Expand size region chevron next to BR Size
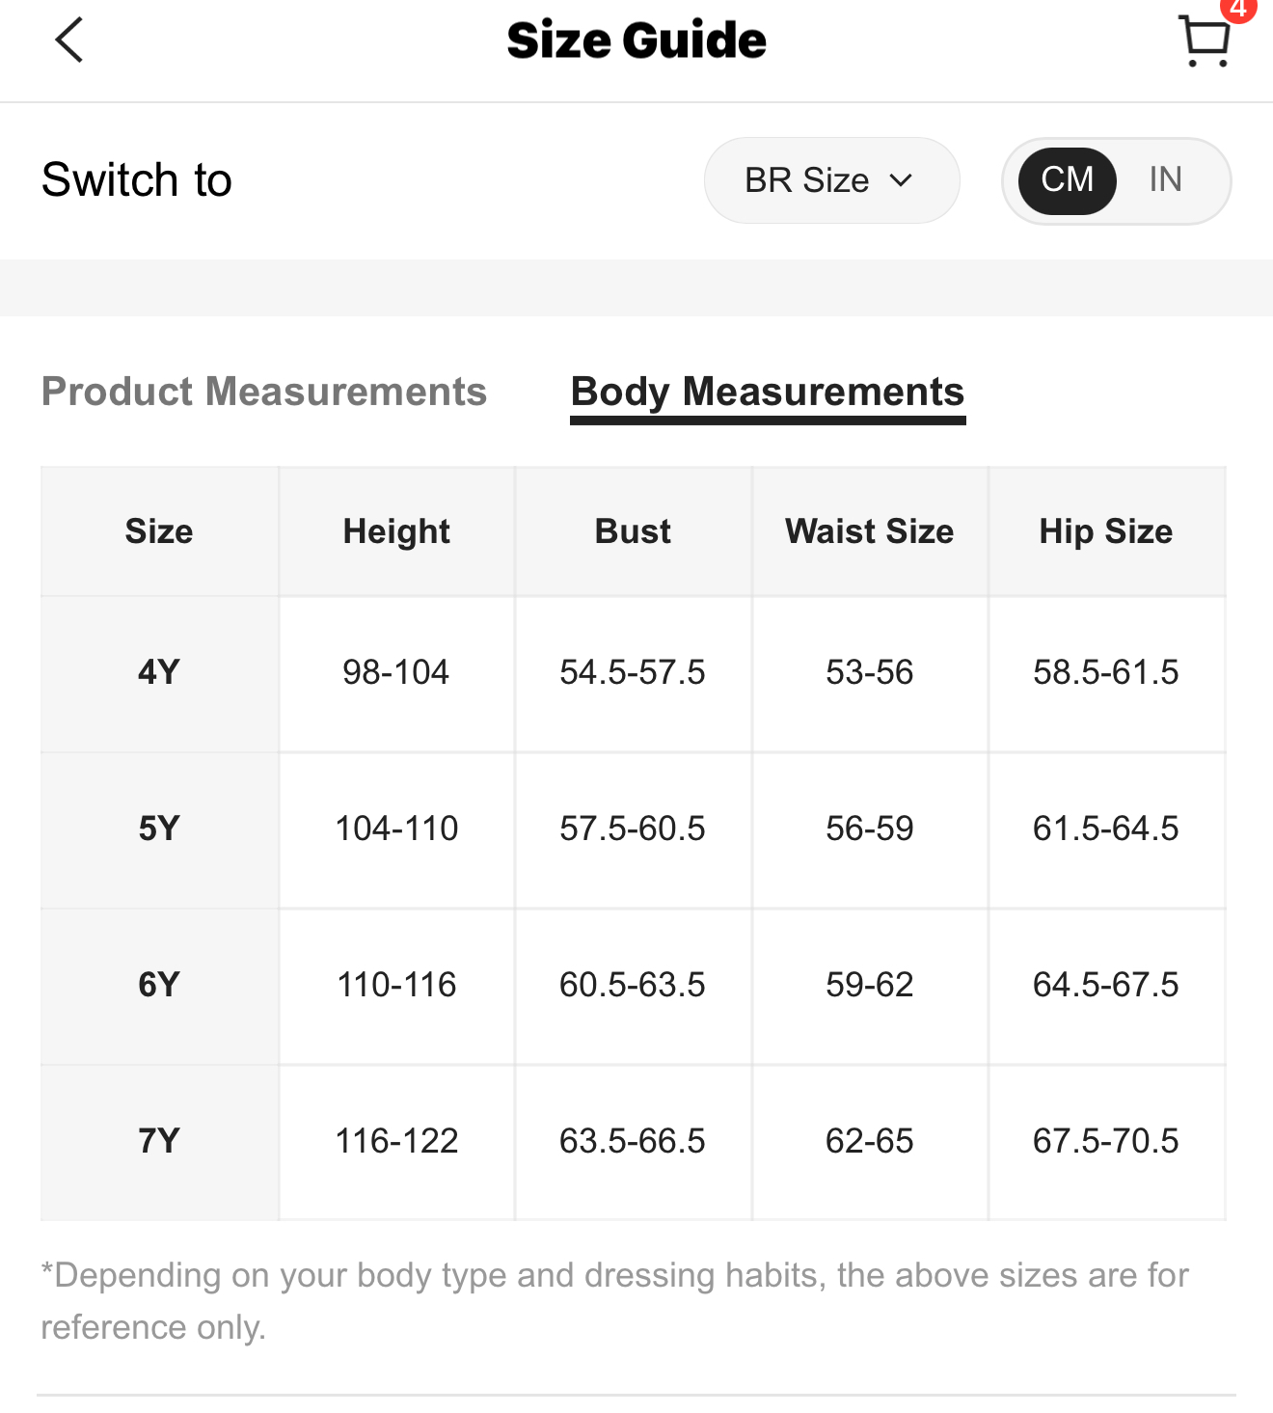Image resolution: width=1273 pixels, height=1413 pixels. [x=901, y=180]
